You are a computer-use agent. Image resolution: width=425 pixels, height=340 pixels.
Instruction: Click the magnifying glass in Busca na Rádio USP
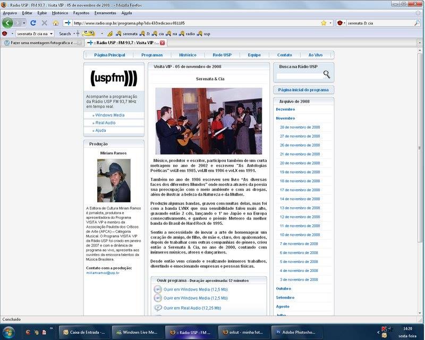pos(327,74)
